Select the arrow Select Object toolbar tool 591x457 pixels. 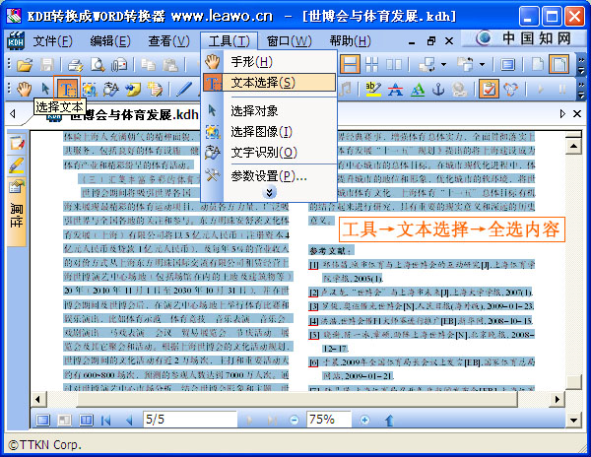point(45,89)
